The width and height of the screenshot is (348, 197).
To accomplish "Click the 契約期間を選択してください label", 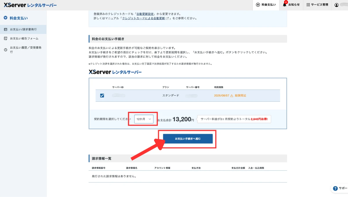I will click(112, 119).
